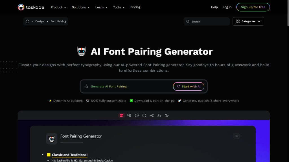Select the Org Chart view icon

point(159,115)
